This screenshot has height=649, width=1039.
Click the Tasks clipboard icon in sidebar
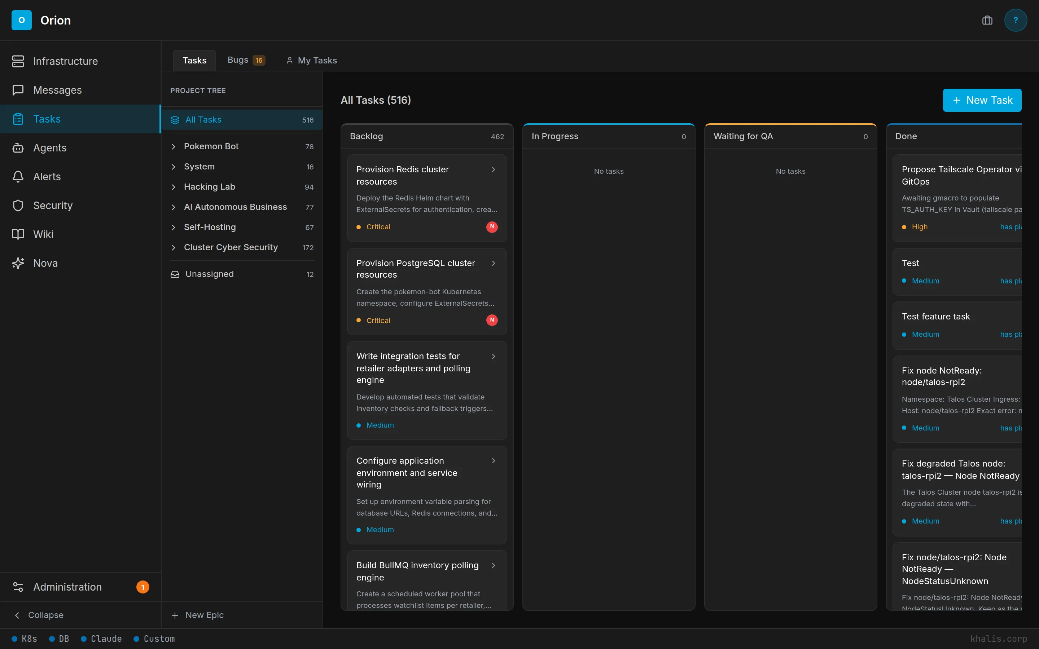(x=18, y=119)
